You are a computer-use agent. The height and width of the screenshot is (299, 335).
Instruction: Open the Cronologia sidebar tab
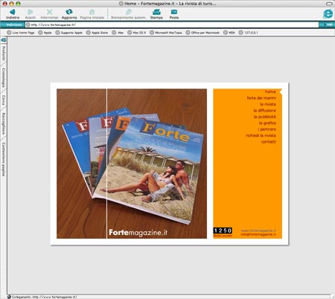4,78
